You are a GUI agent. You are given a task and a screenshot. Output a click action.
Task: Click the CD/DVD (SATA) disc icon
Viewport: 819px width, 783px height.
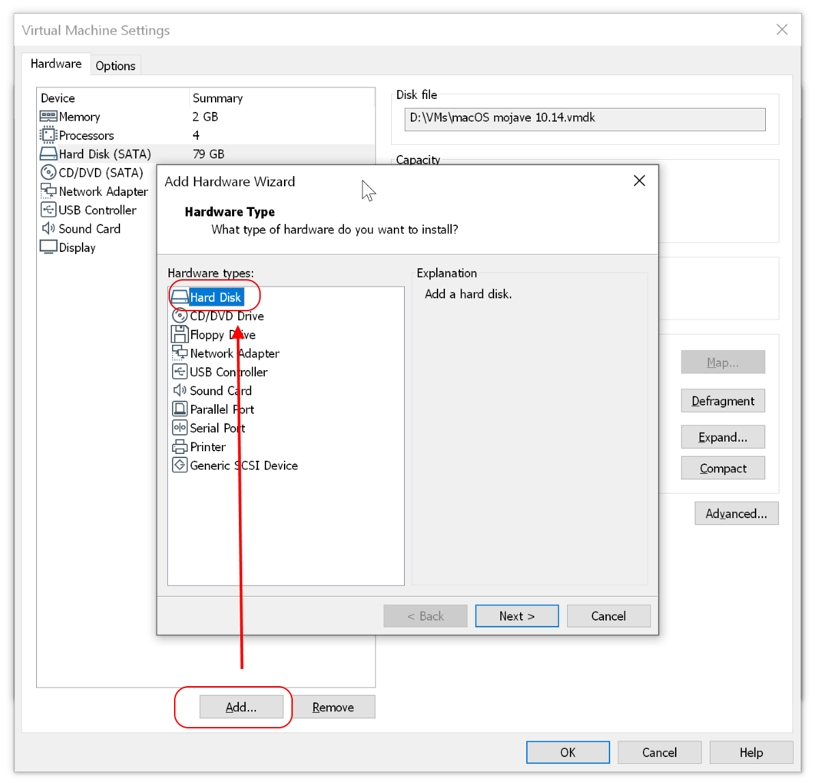48,173
